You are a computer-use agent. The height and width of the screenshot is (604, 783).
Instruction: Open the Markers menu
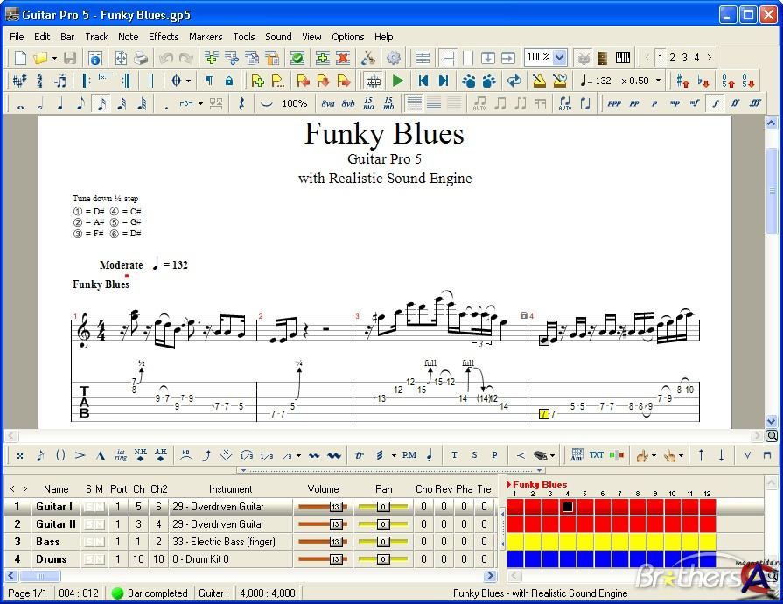[x=206, y=37]
